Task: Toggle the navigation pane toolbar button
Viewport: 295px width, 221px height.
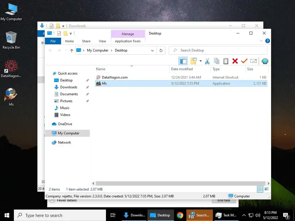Action: click(x=183, y=61)
